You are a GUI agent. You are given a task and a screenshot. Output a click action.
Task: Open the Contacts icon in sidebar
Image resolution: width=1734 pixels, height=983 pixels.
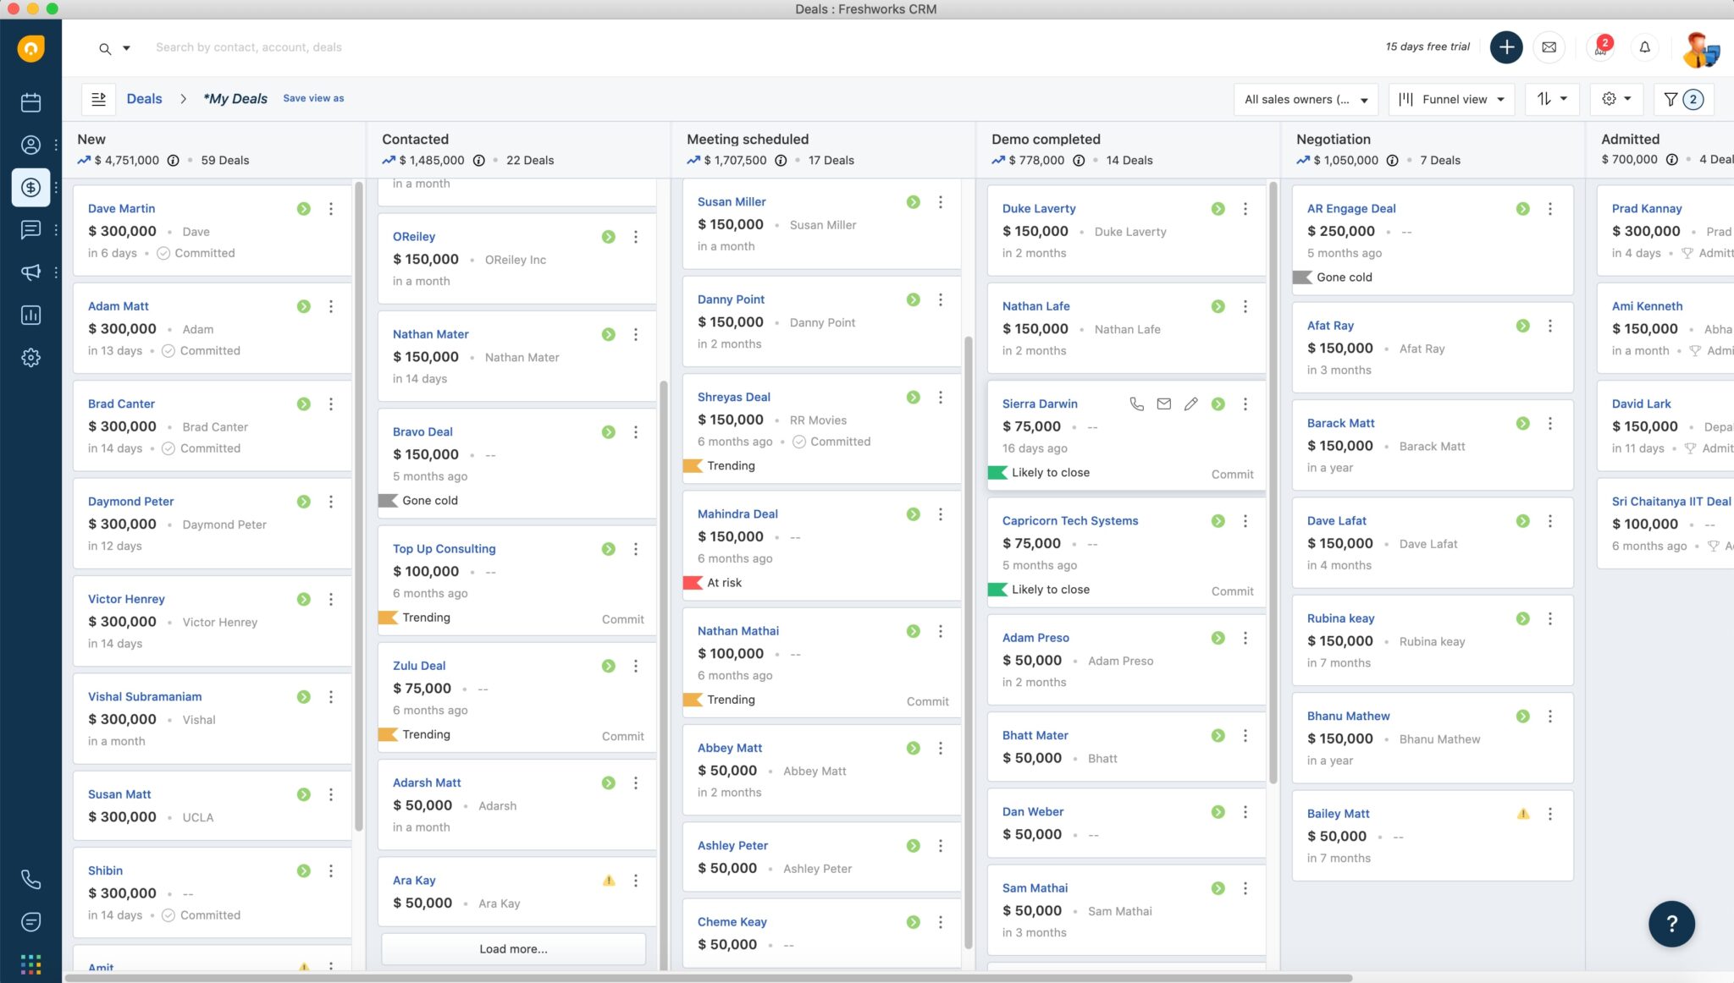30,145
